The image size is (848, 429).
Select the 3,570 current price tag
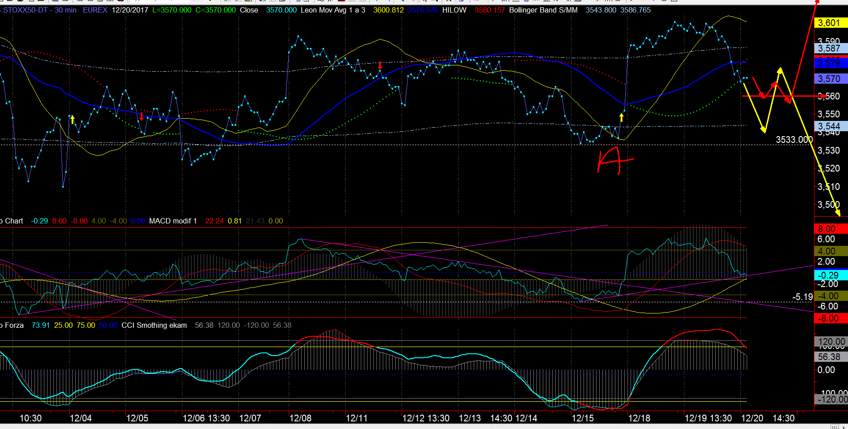831,79
